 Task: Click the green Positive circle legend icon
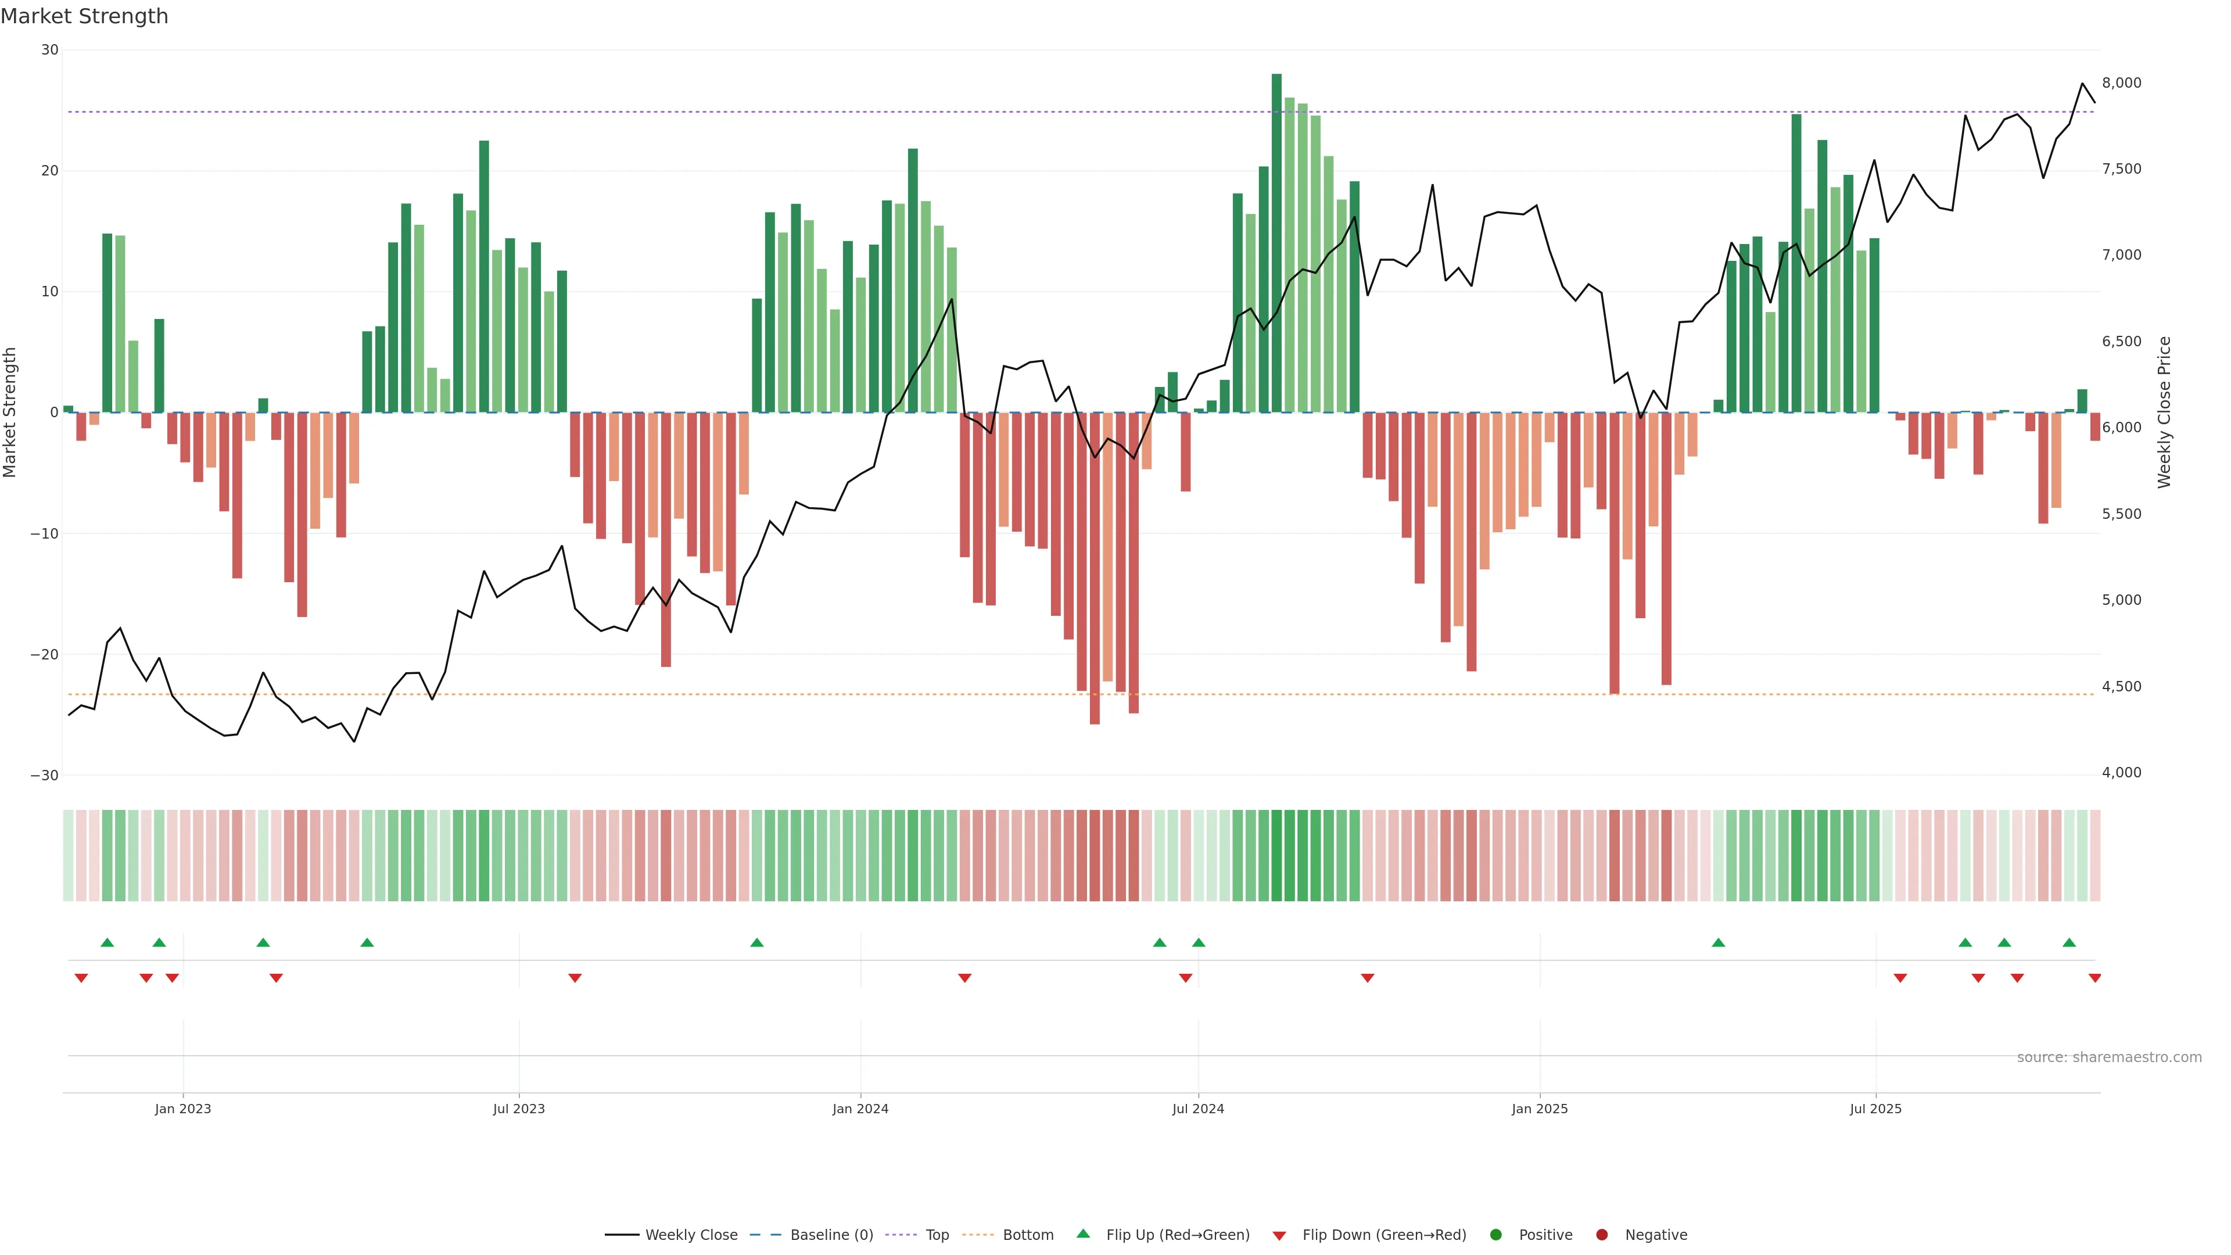(x=1495, y=1235)
